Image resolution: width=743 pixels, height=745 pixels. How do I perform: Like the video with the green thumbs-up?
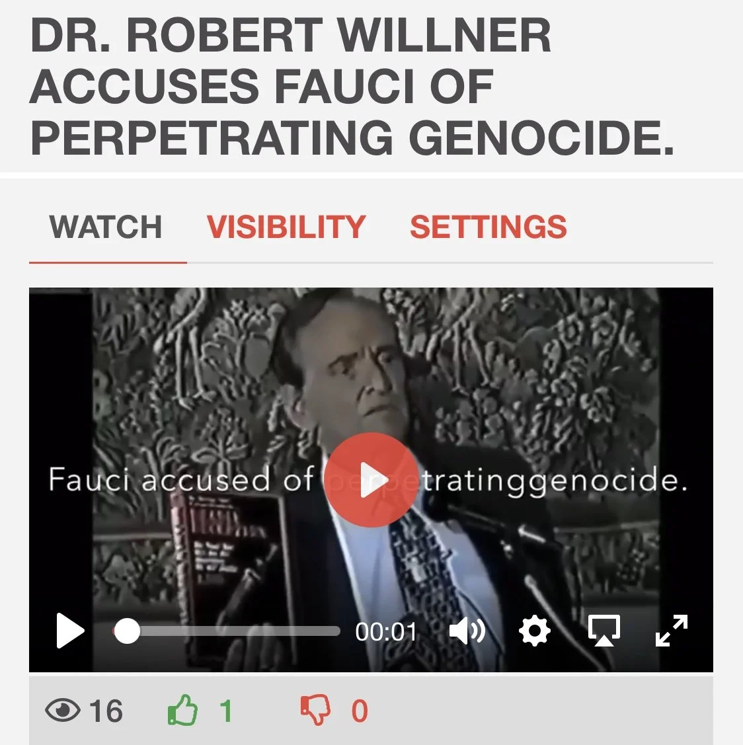183,711
